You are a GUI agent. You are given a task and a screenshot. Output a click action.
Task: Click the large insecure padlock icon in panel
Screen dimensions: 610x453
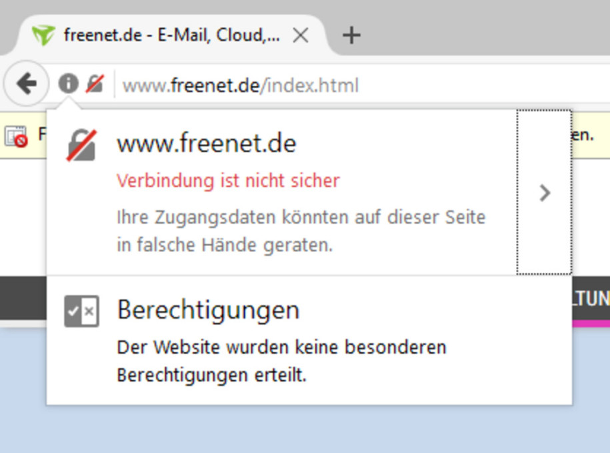click(x=81, y=145)
